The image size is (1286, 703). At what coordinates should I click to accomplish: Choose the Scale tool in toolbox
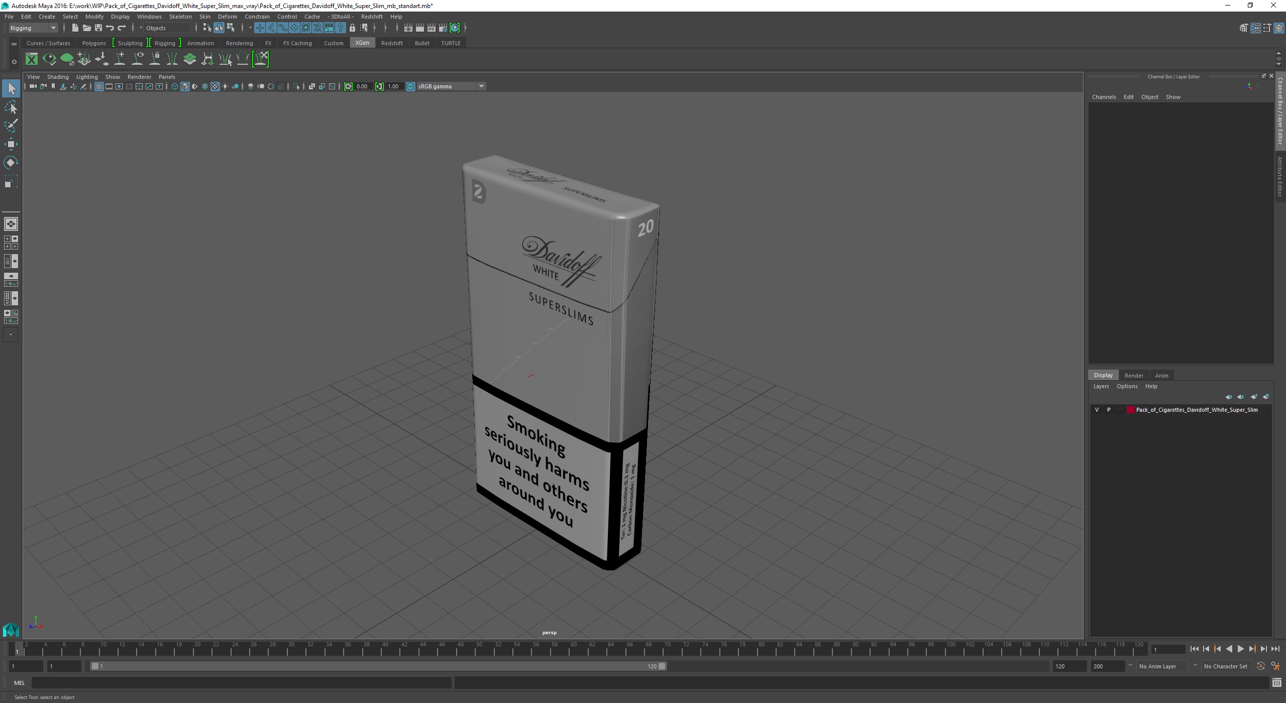(11, 181)
